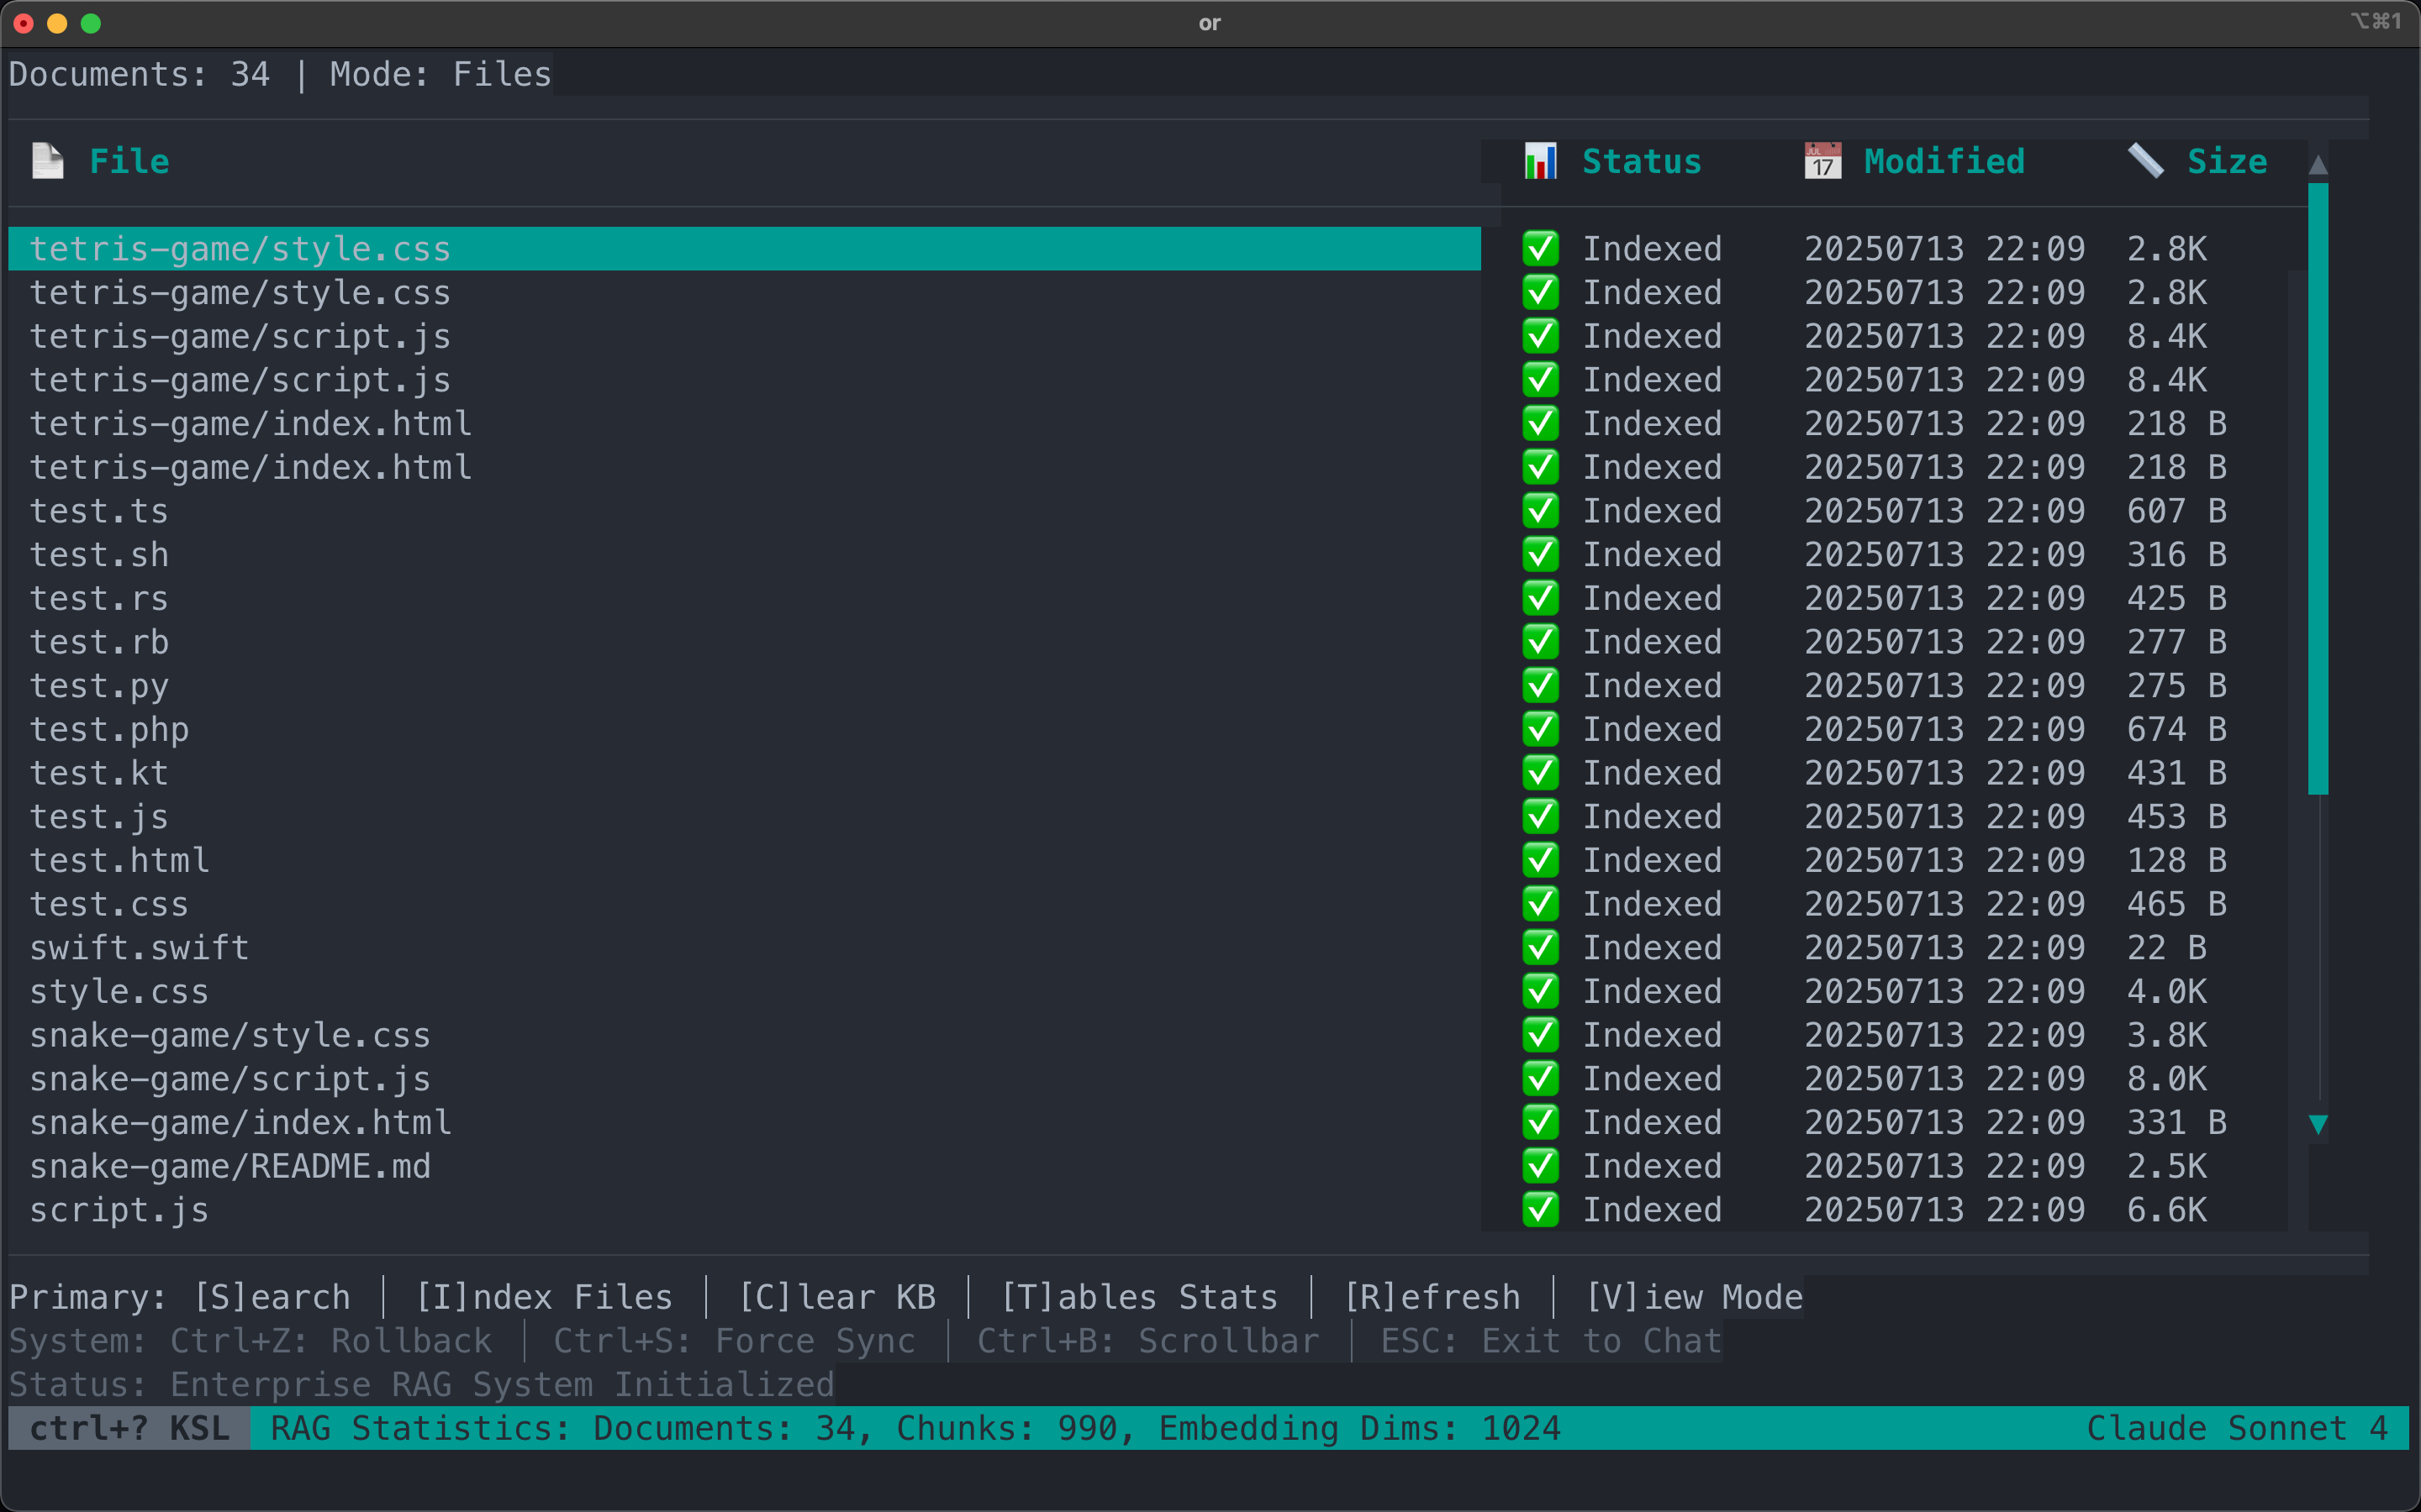Toggle Ctrl+B: Scrollbar option
Image resolution: width=2421 pixels, height=1512 pixels.
click(1148, 1341)
